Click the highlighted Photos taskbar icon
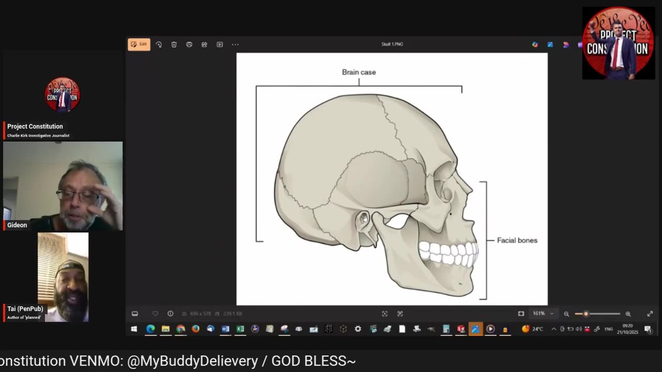662x372 pixels. [475, 329]
